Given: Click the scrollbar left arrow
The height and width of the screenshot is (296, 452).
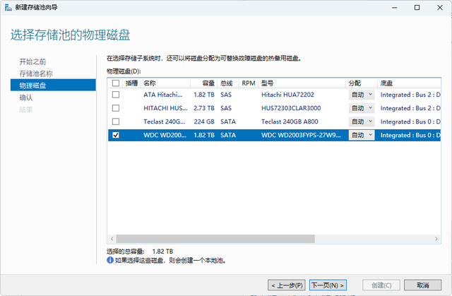Looking at the screenshot, I should click(112, 239).
